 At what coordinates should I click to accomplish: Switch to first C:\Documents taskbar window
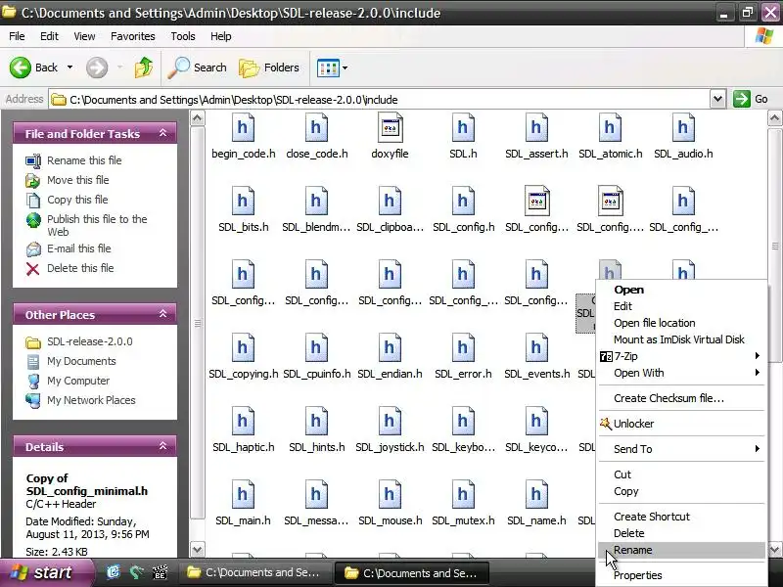pyautogui.click(x=254, y=572)
